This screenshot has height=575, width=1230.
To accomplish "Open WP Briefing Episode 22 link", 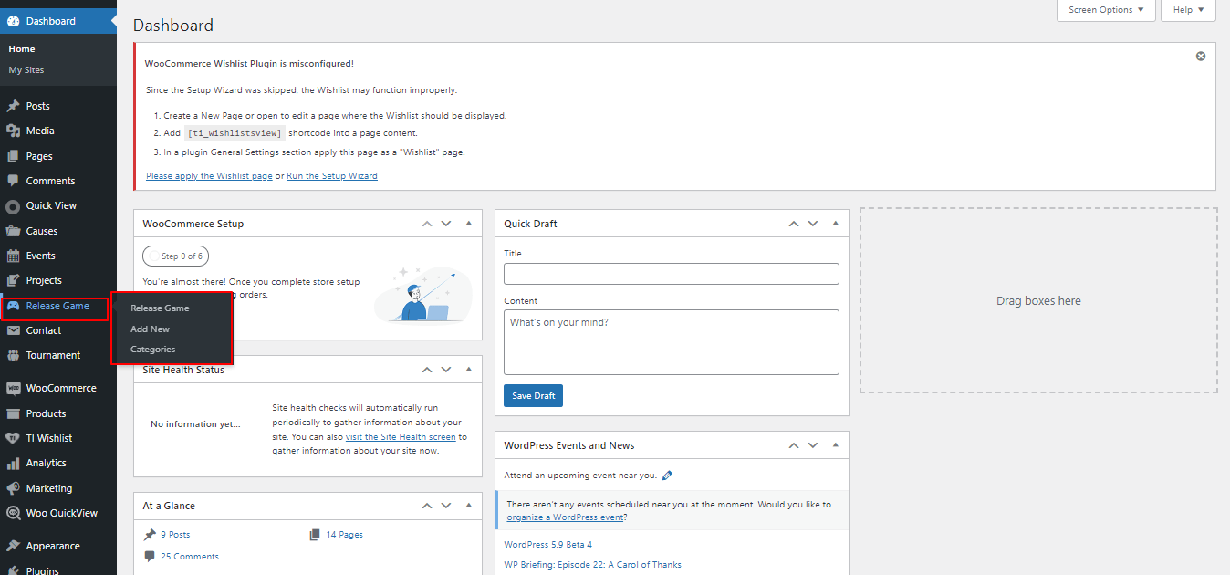I will tap(593, 565).
